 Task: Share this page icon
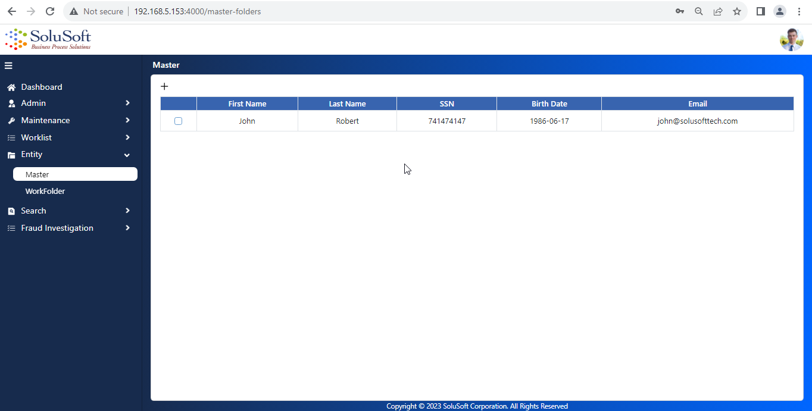tap(718, 11)
